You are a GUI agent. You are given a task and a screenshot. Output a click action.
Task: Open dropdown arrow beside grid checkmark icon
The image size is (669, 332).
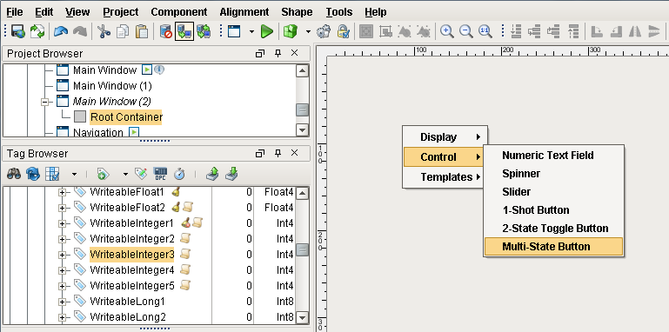point(74,175)
